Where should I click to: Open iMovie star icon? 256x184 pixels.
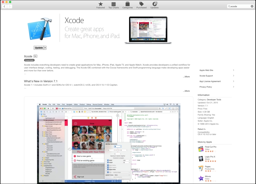click(201, 178)
